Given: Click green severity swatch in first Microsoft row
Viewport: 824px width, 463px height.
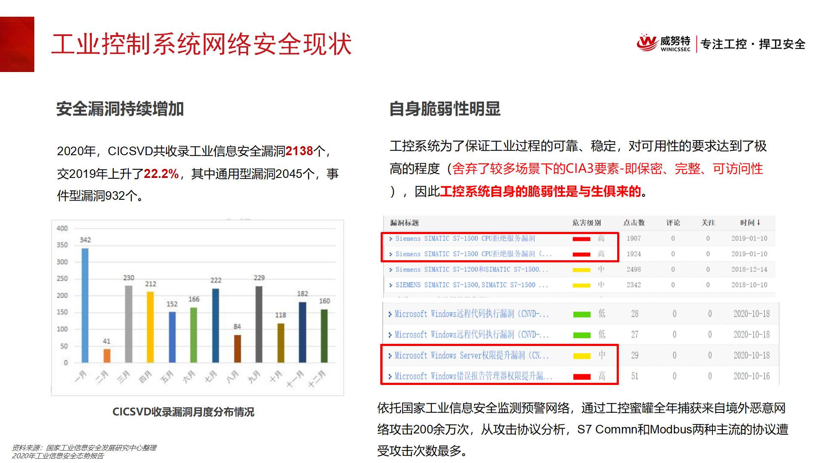Looking at the screenshot, I should click(582, 314).
